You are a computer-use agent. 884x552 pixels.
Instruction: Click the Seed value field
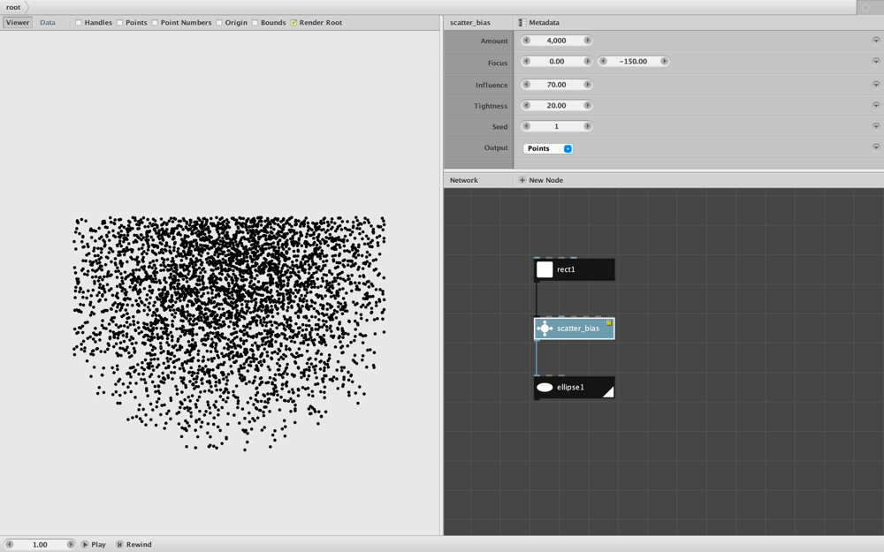[x=556, y=126]
